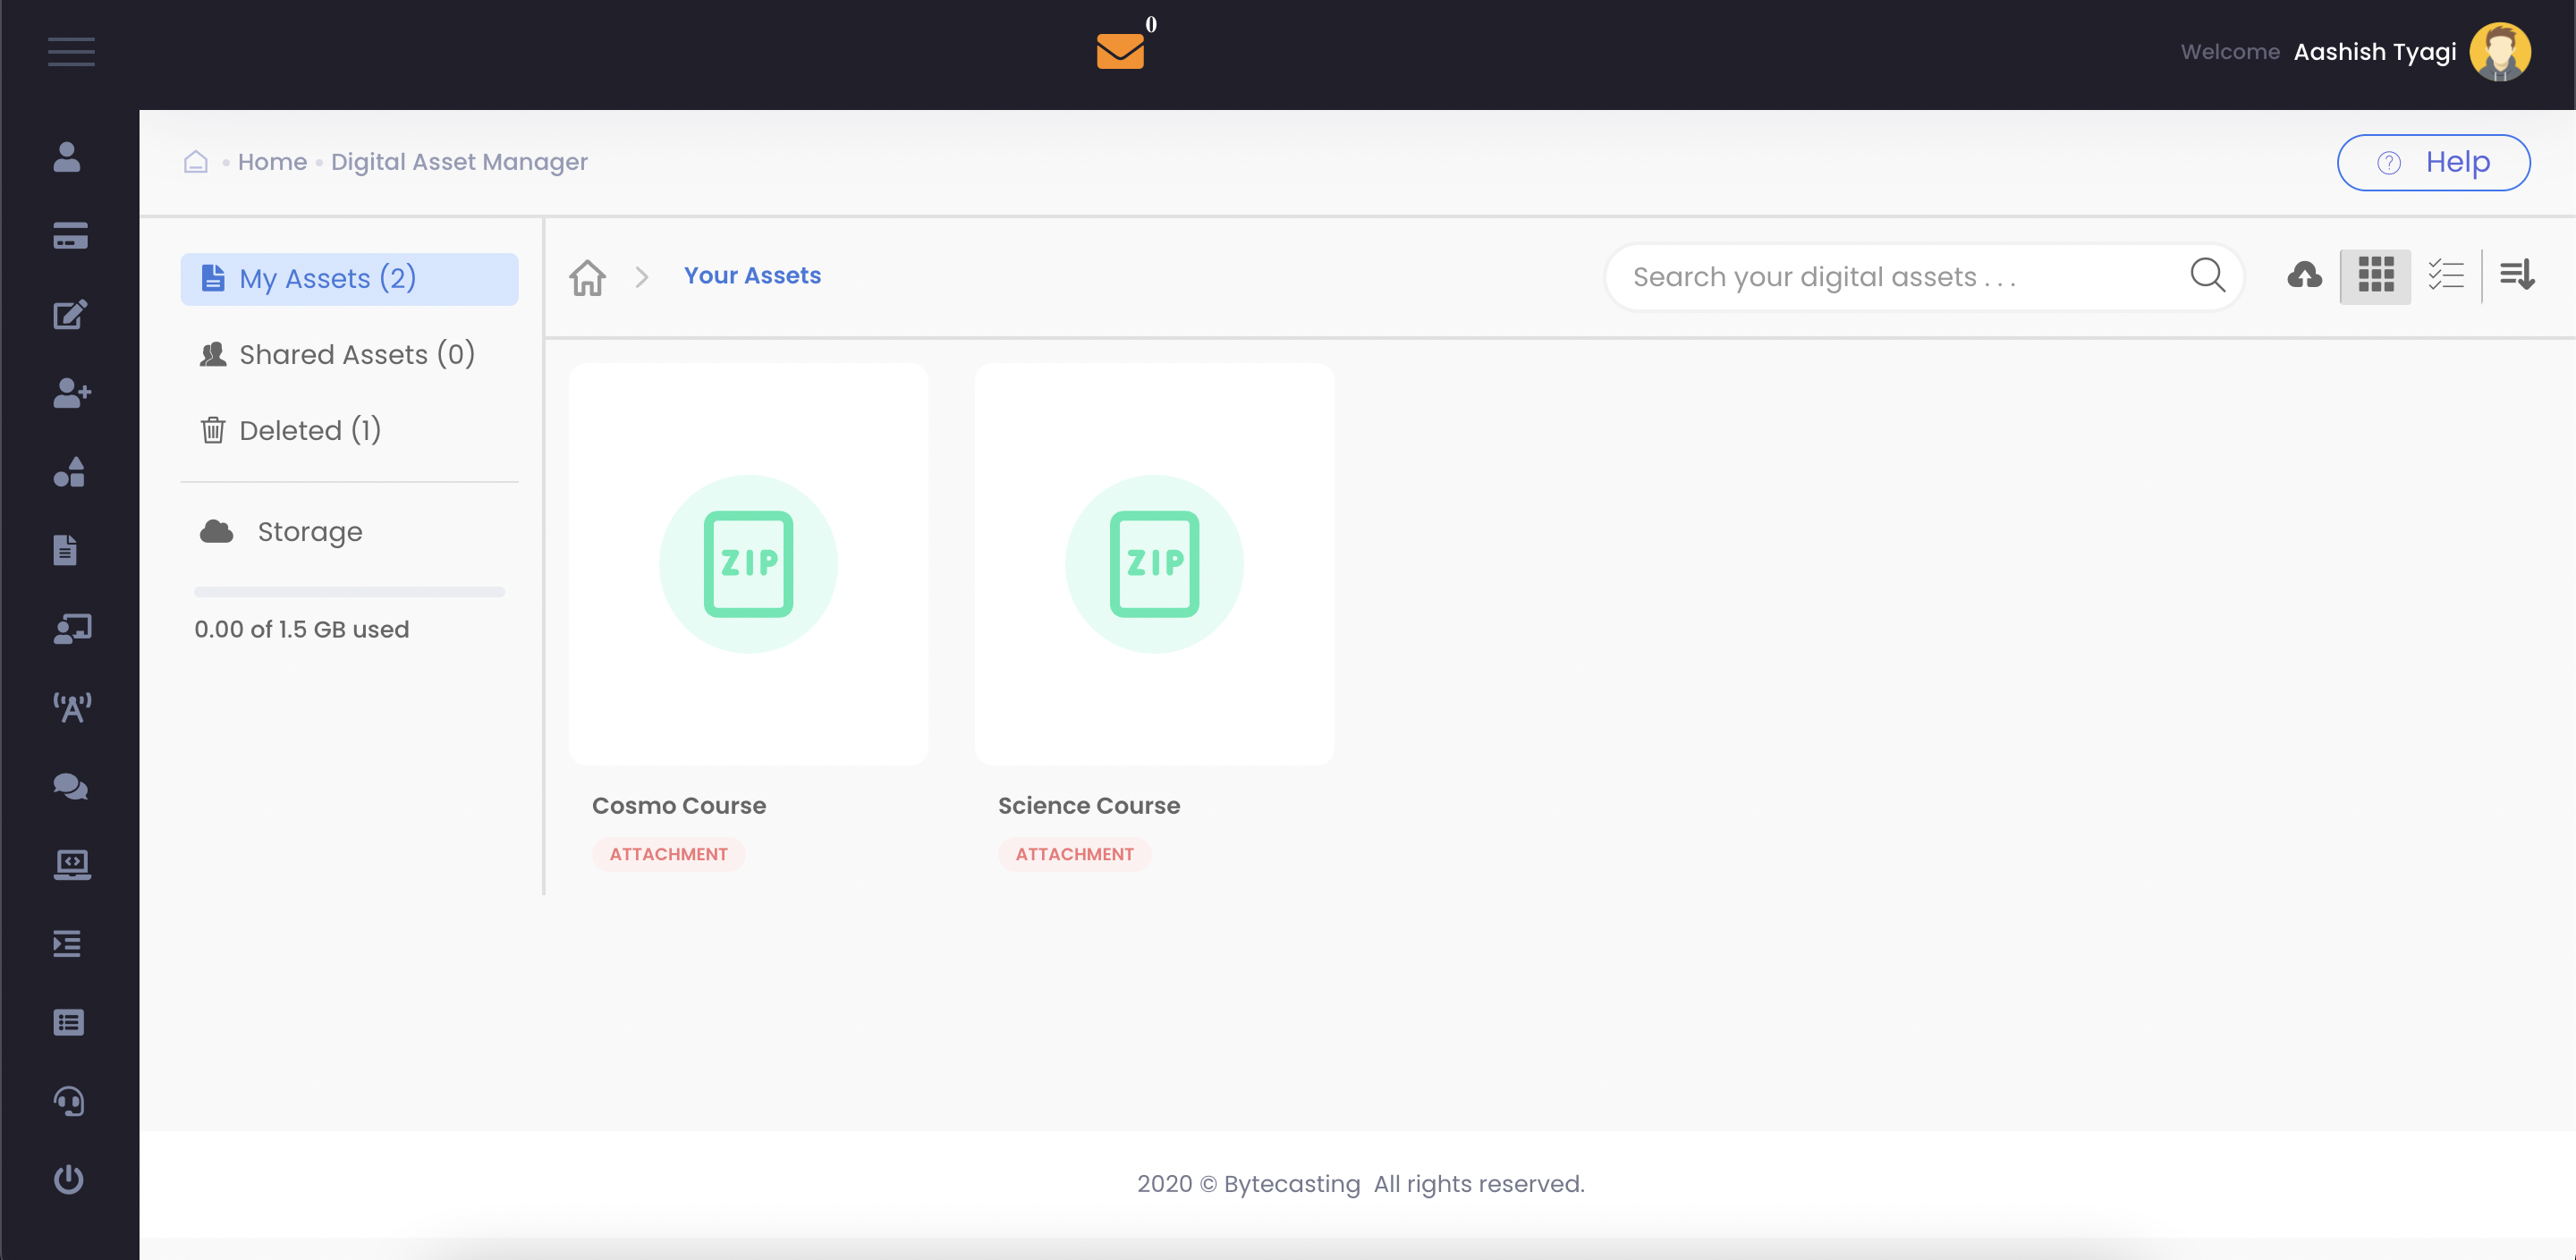Open the hamburger menu icon

tap(71, 51)
